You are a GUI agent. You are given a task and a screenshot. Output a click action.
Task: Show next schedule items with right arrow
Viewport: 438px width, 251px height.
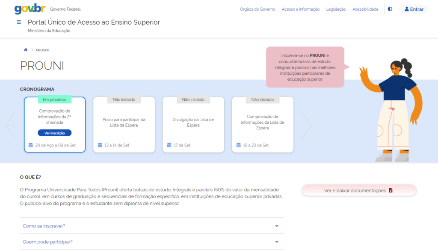click(x=306, y=125)
